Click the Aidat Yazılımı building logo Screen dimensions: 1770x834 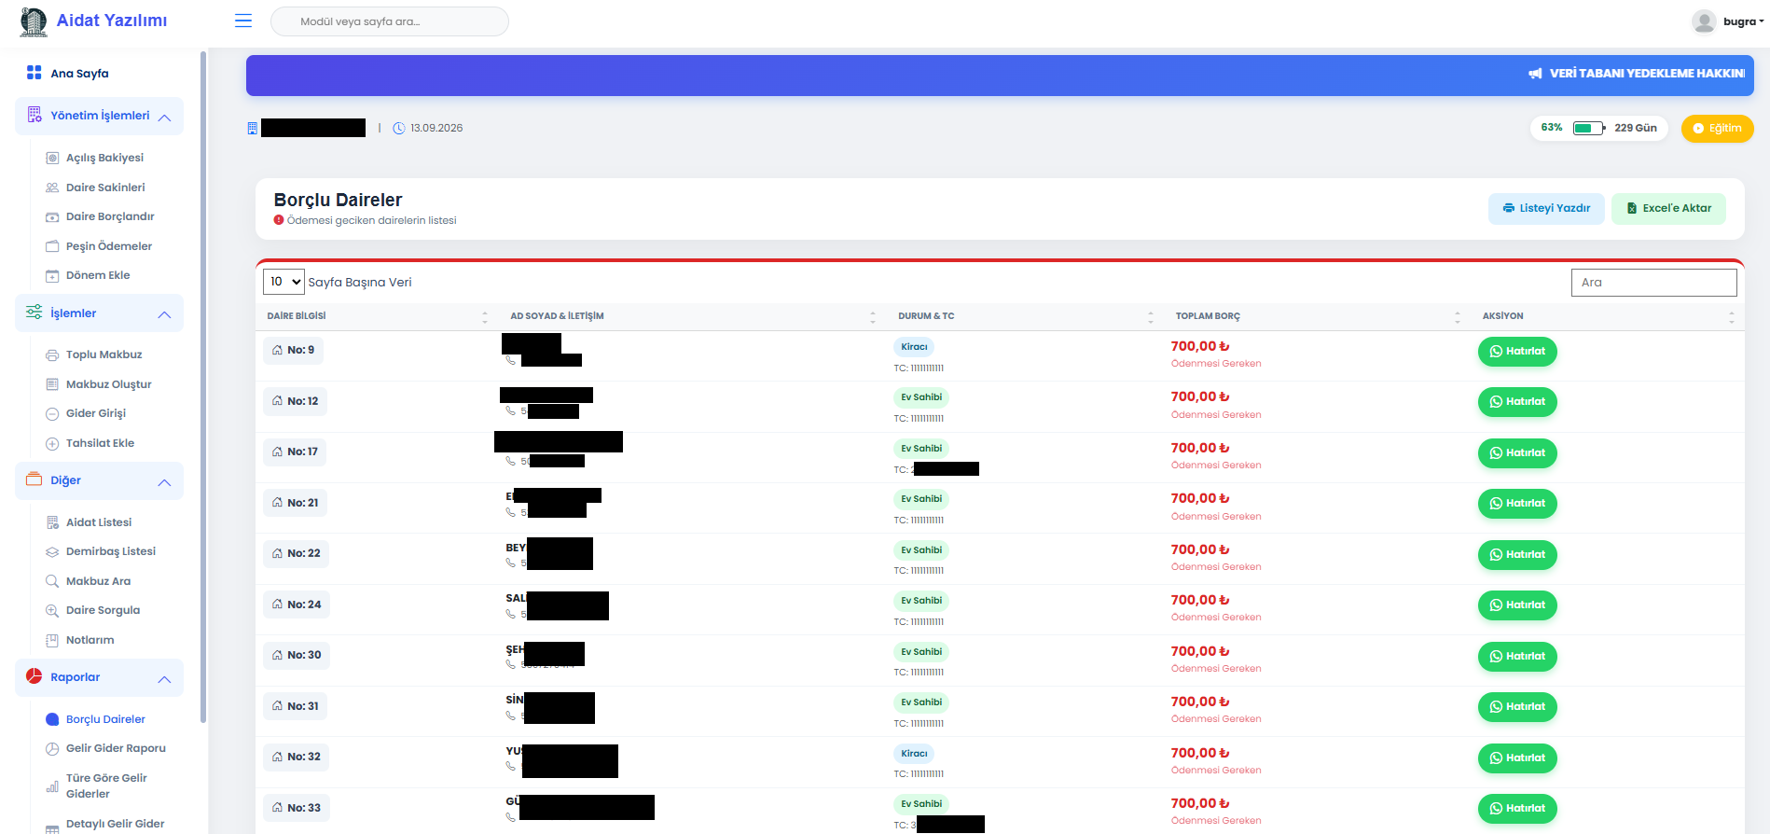34,21
